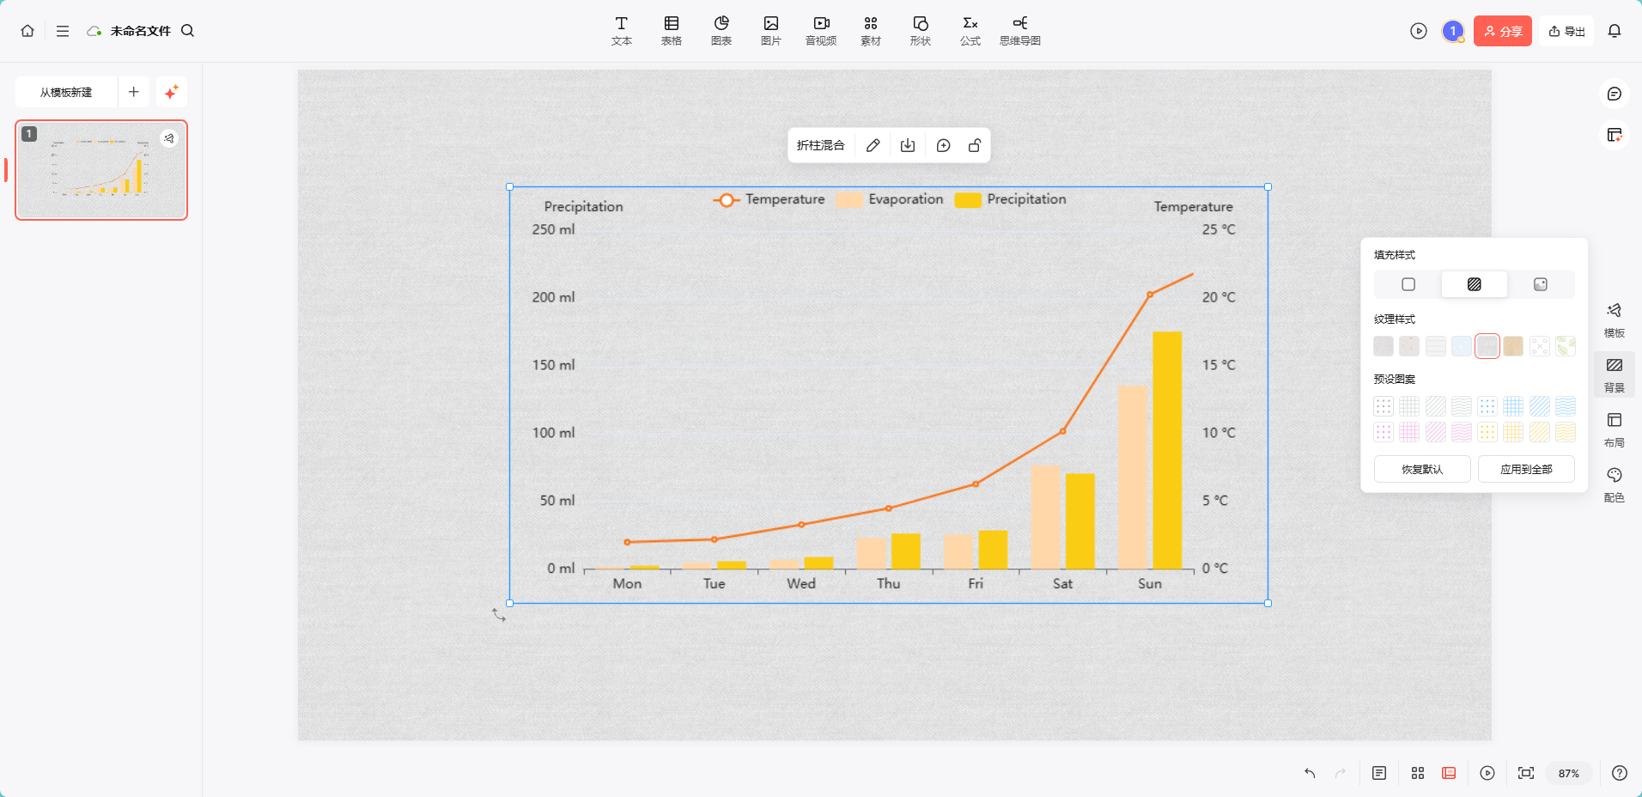Toggle Temperature series in chart legend
The image size is (1642, 797).
[769, 199]
